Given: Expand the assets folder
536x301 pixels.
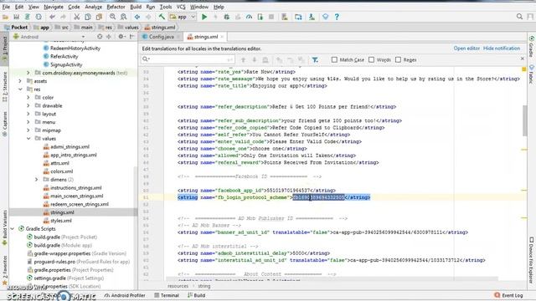Looking at the screenshot, I should (20, 81).
